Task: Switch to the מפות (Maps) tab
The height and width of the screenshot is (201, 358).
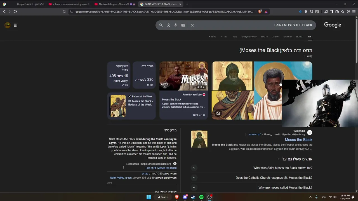Action: point(234,37)
